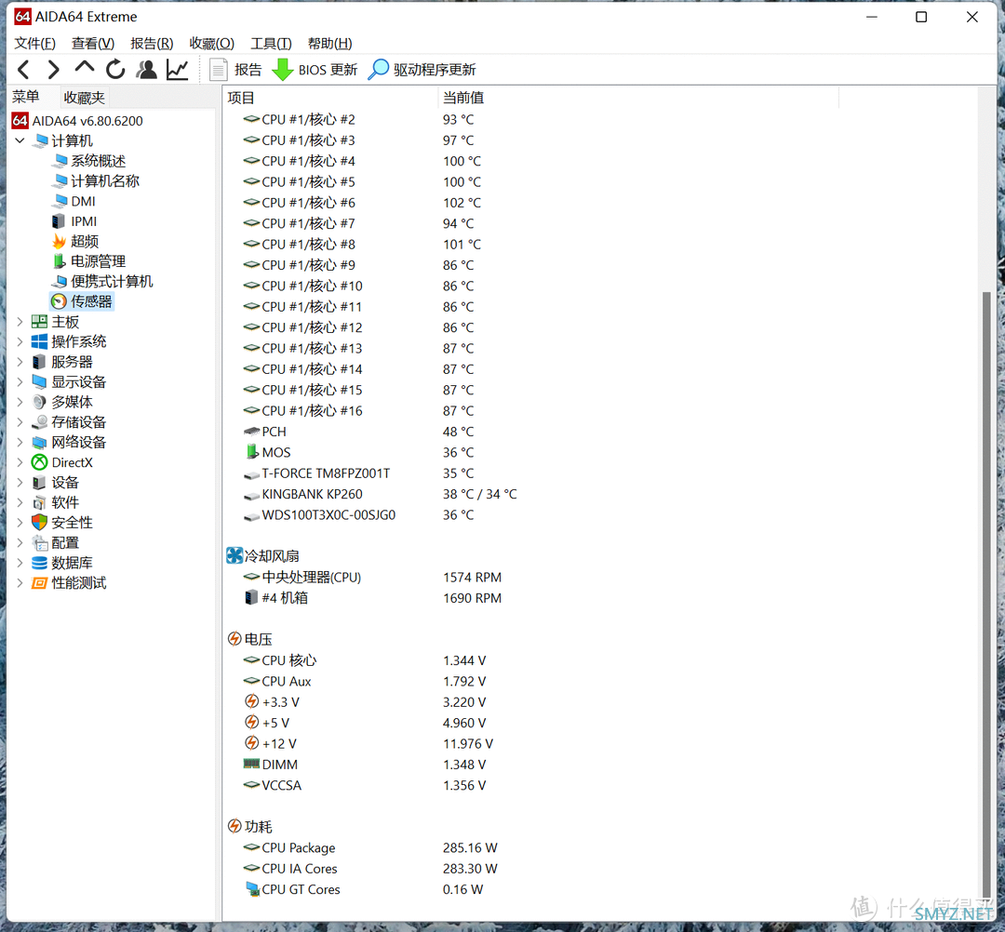This screenshot has width=1005, height=932.
Task: Click the 多媒体 speaker icon
Action: (x=39, y=402)
